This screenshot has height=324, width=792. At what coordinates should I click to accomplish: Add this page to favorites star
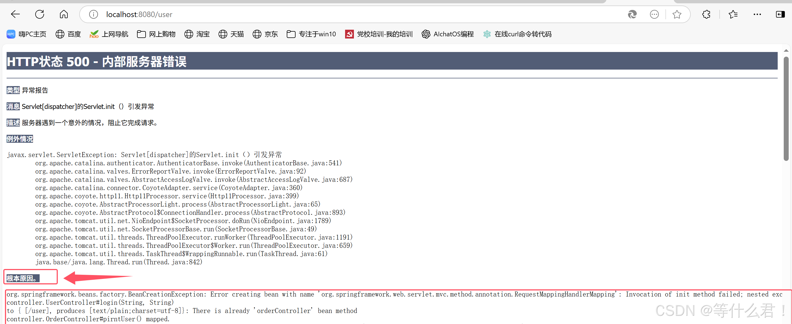click(x=677, y=15)
